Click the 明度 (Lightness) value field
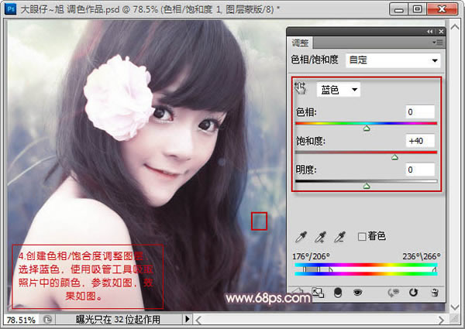Viewport: 465px width, 329px height. pyautogui.click(x=420, y=170)
